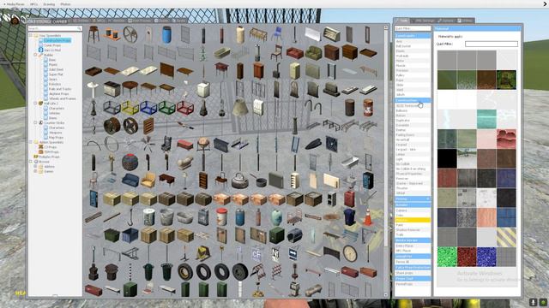The height and width of the screenshot is (308, 549).
Task: Spawn the white paint bucket prop
Action: click(x=148, y=216)
